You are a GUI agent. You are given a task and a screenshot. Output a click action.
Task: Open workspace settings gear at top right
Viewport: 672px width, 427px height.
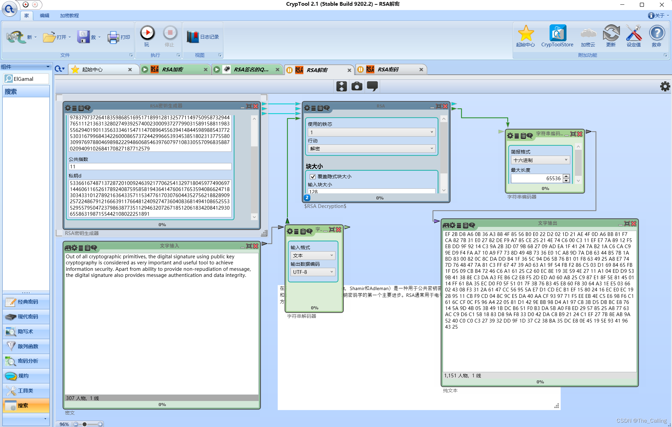[x=665, y=87]
